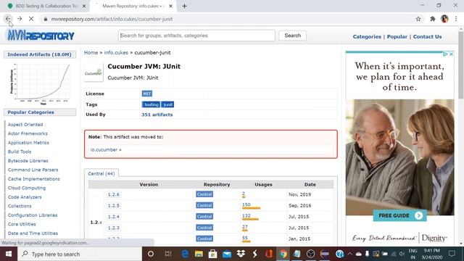Open version 1.2.5
This screenshot has width=464, height=261.
coord(114,205)
